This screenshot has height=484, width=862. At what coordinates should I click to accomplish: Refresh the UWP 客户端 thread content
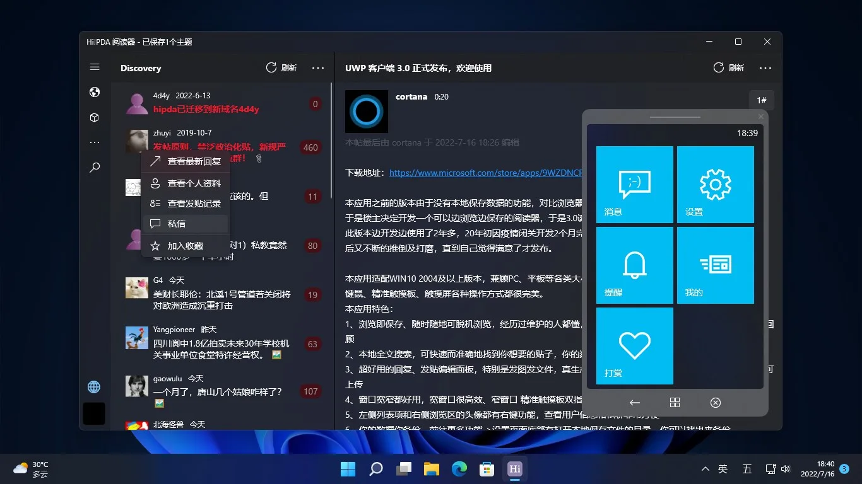[x=729, y=67]
